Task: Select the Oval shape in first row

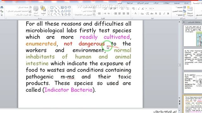Action: [x=69, y=7]
